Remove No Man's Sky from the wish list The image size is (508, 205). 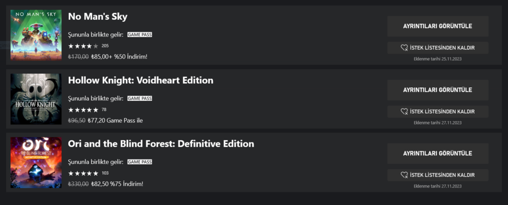pyautogui.click(x=437, y=48)
